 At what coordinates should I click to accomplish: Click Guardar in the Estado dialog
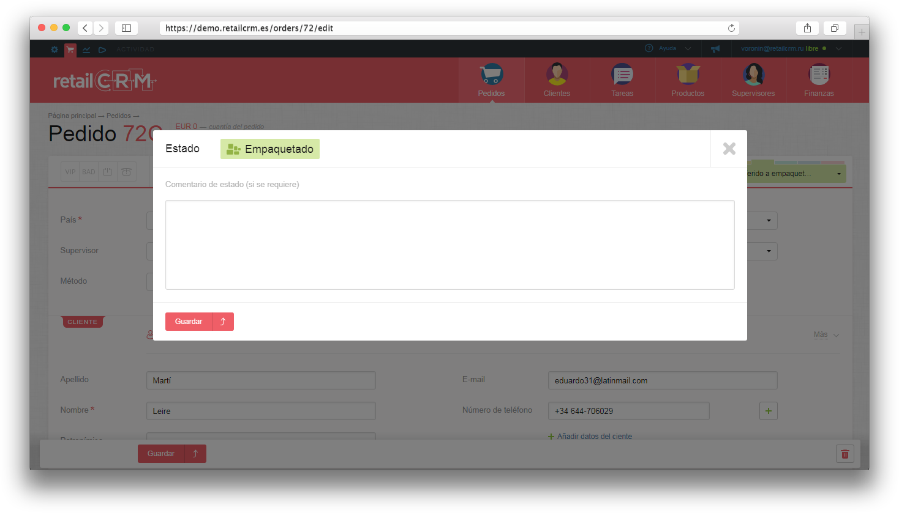[x=189, y=322]
